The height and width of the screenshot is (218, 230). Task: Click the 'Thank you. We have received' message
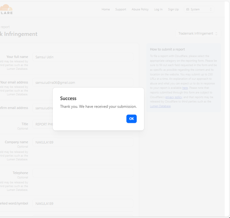point(98,106)
